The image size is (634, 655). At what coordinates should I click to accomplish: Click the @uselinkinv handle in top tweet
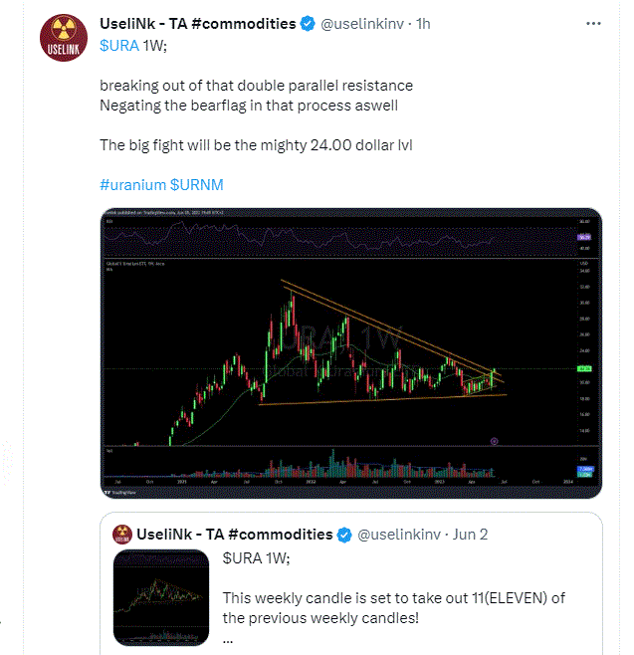(361, 24)
